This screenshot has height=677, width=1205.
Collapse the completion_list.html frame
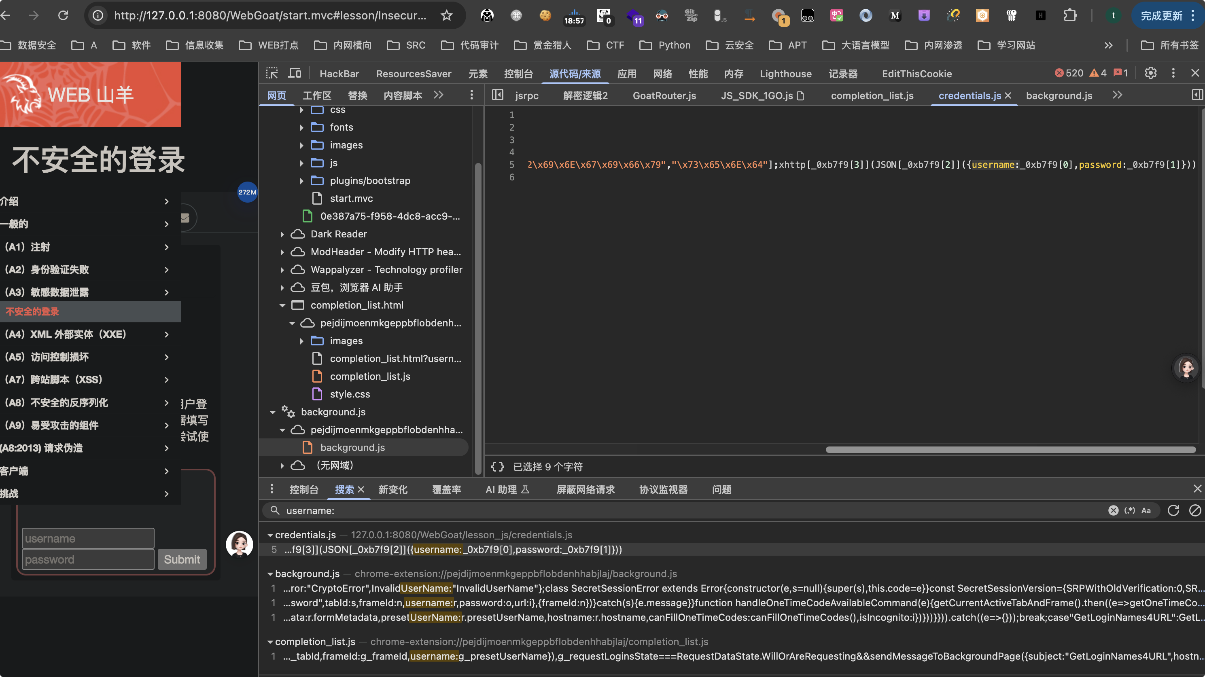pos(282,305)
